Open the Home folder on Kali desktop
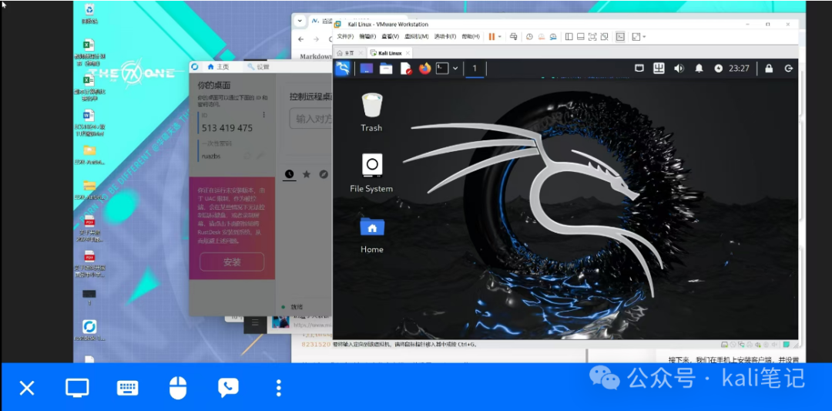This screenshot has width=832, height=411. point(371,234)
